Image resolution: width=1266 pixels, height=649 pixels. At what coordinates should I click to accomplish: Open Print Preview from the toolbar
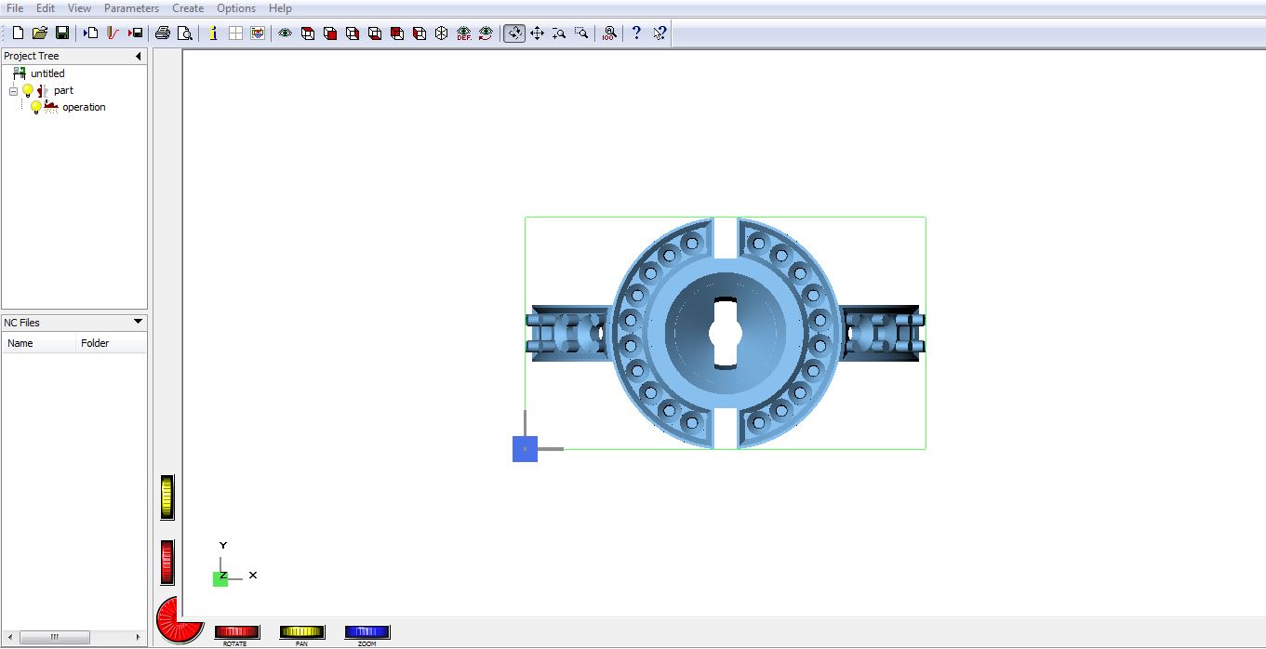185,33
